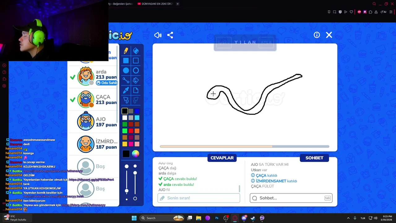Viewport: 396px width, 223px height.
Task: Click the taskbar Search box
Action: click(162, 218)
